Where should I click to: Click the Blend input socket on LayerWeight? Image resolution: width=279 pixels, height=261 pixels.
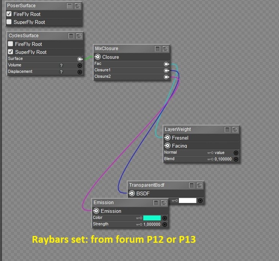tap(236, 159)
